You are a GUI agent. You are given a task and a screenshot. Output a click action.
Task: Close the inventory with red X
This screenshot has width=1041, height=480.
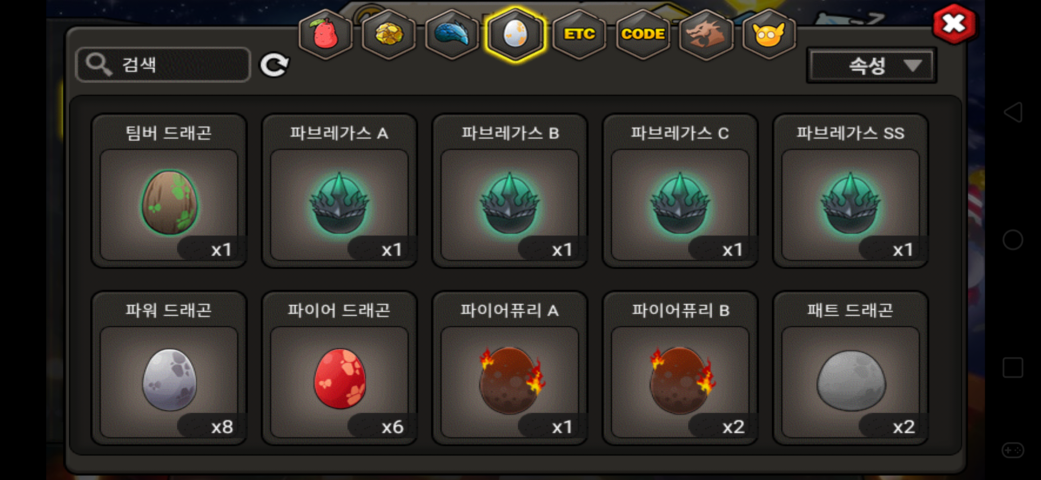[x=954, y=24]
